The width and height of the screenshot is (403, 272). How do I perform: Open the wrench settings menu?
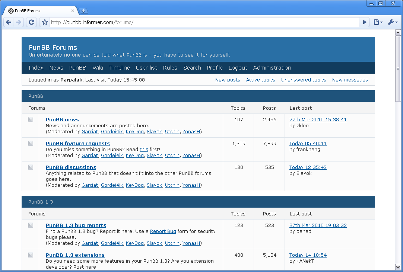393,22
